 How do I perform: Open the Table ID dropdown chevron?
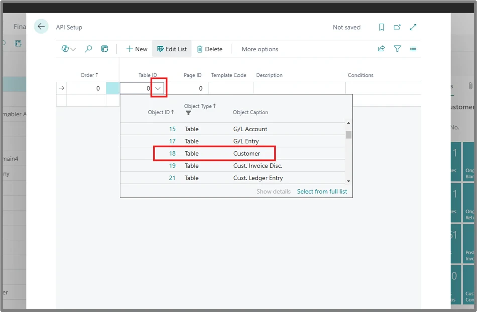[158, 88]
